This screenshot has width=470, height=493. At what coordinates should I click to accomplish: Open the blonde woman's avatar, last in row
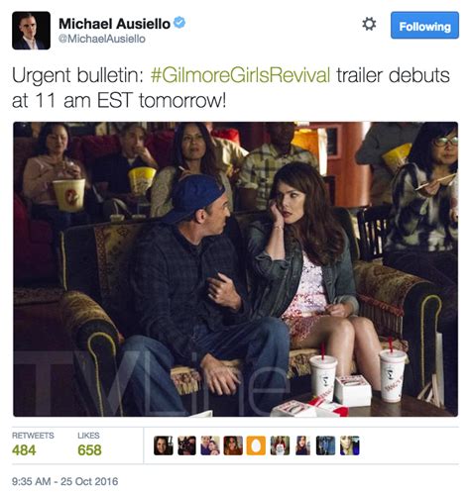click(x=349, y=445)
